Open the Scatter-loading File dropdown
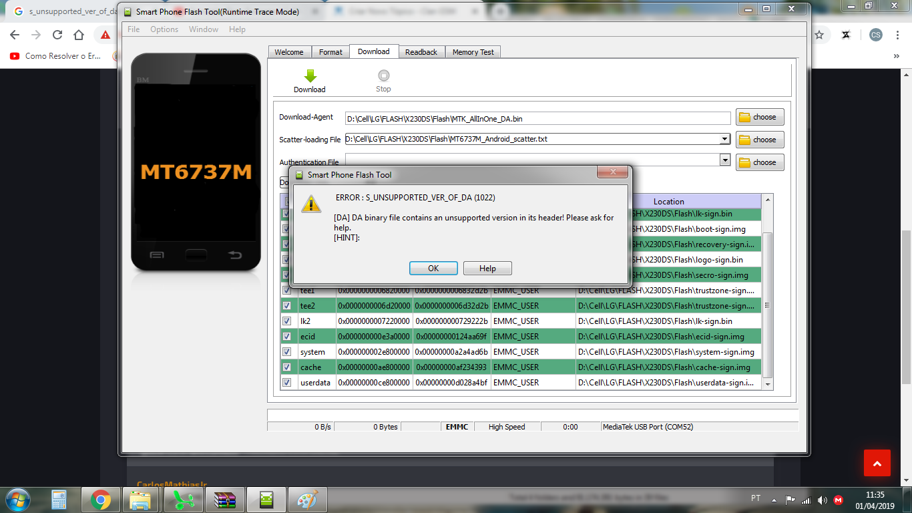 725,139
